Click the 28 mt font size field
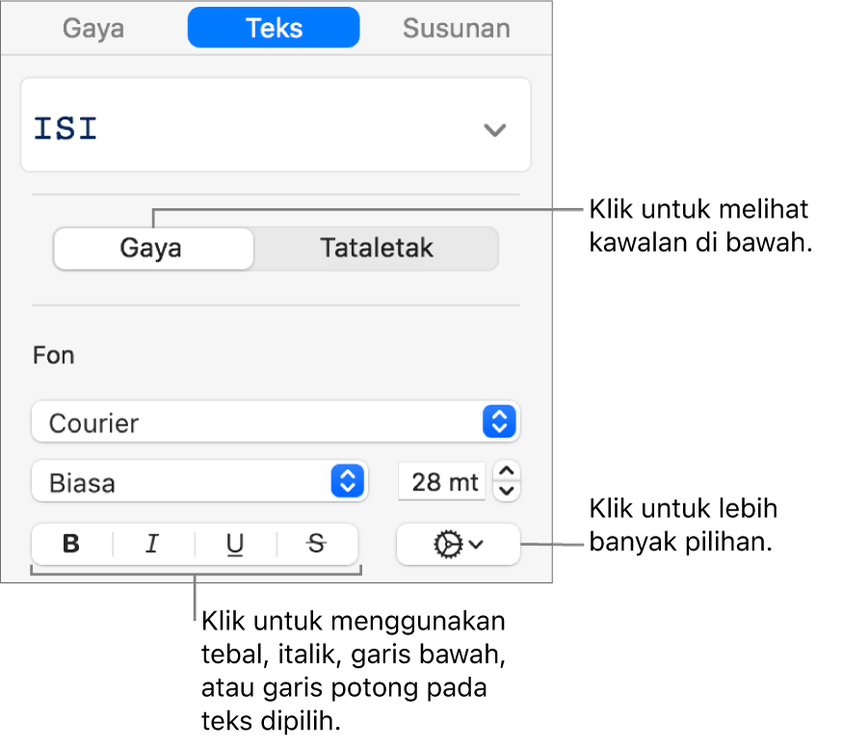 (x=441, y=481)
